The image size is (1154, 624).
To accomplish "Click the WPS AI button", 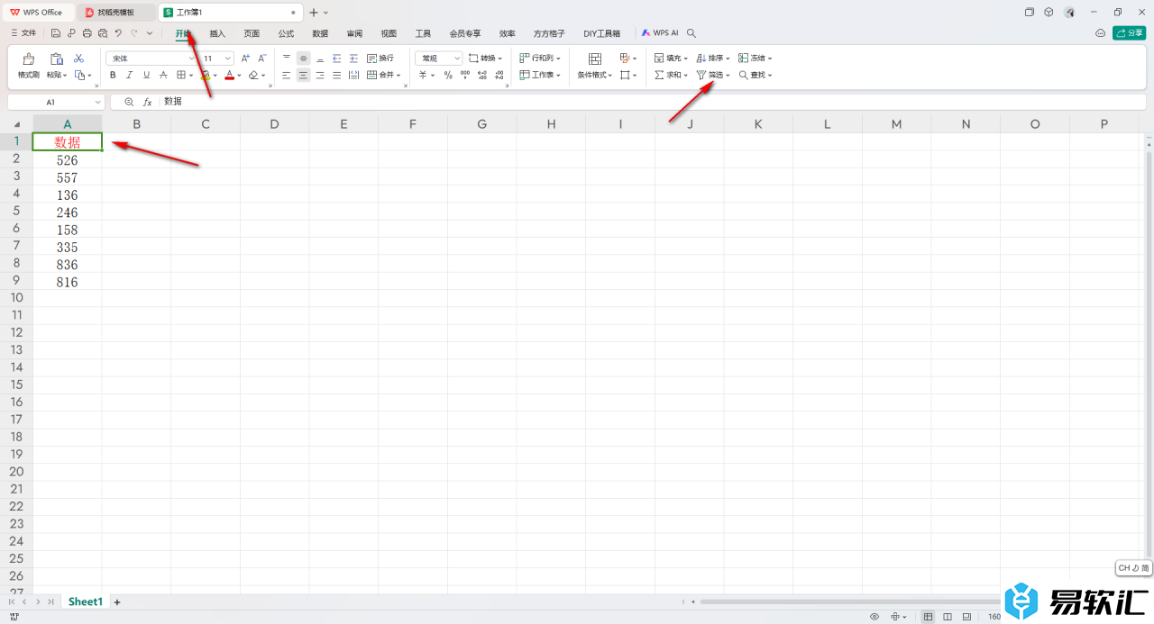I will pyautogui.click(x=660, y=33).
